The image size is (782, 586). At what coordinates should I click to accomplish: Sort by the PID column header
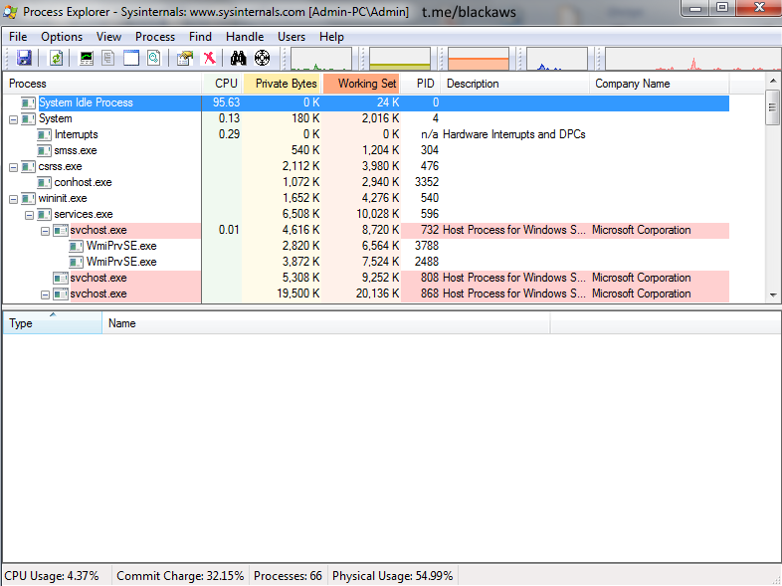(421, 84)
